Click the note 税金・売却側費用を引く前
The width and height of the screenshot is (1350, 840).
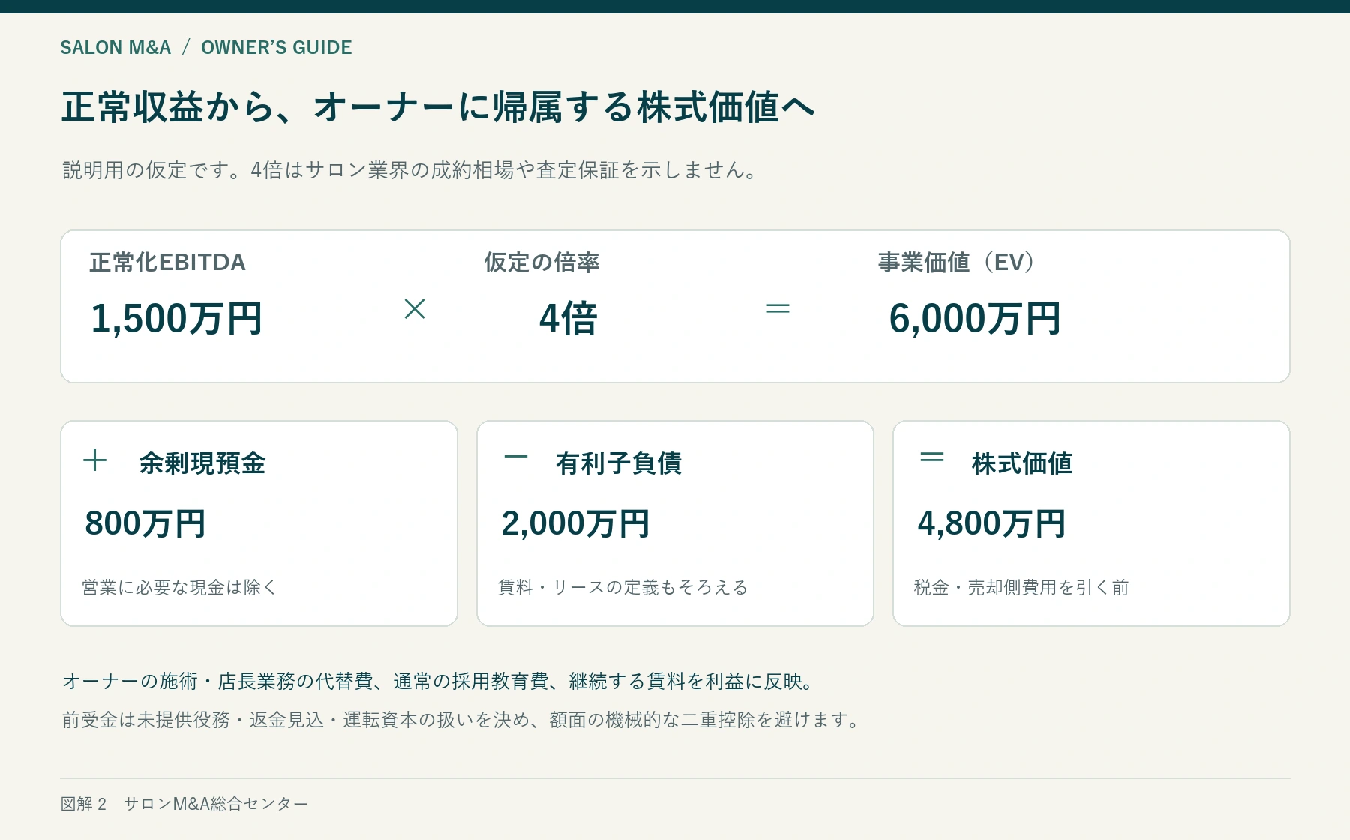coord(1021,587)
